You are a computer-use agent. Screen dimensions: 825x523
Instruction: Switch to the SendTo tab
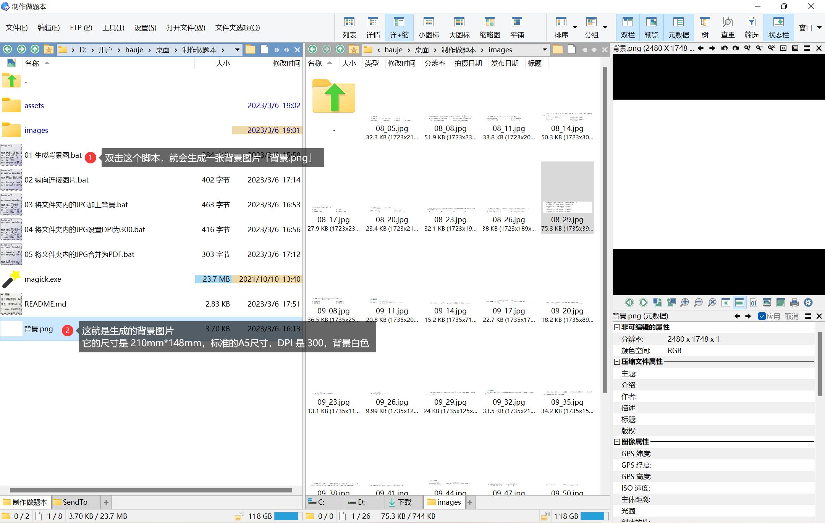tap(75, 502)
